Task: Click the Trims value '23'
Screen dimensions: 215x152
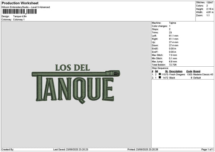Action: 171,33
